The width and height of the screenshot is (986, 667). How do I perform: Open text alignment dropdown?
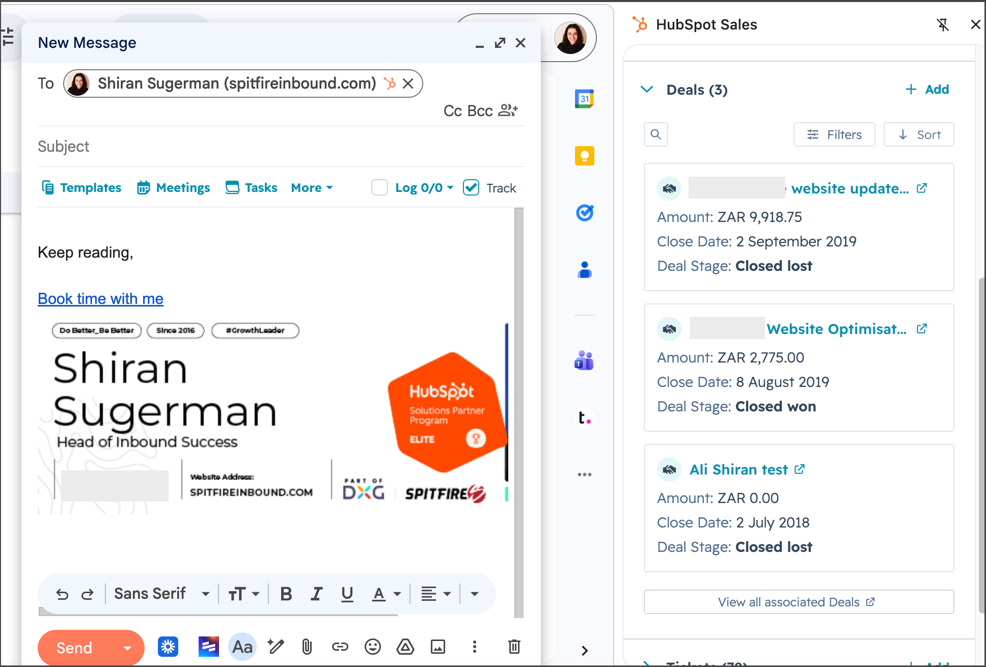pyautogui.click(x=436, y=594)
